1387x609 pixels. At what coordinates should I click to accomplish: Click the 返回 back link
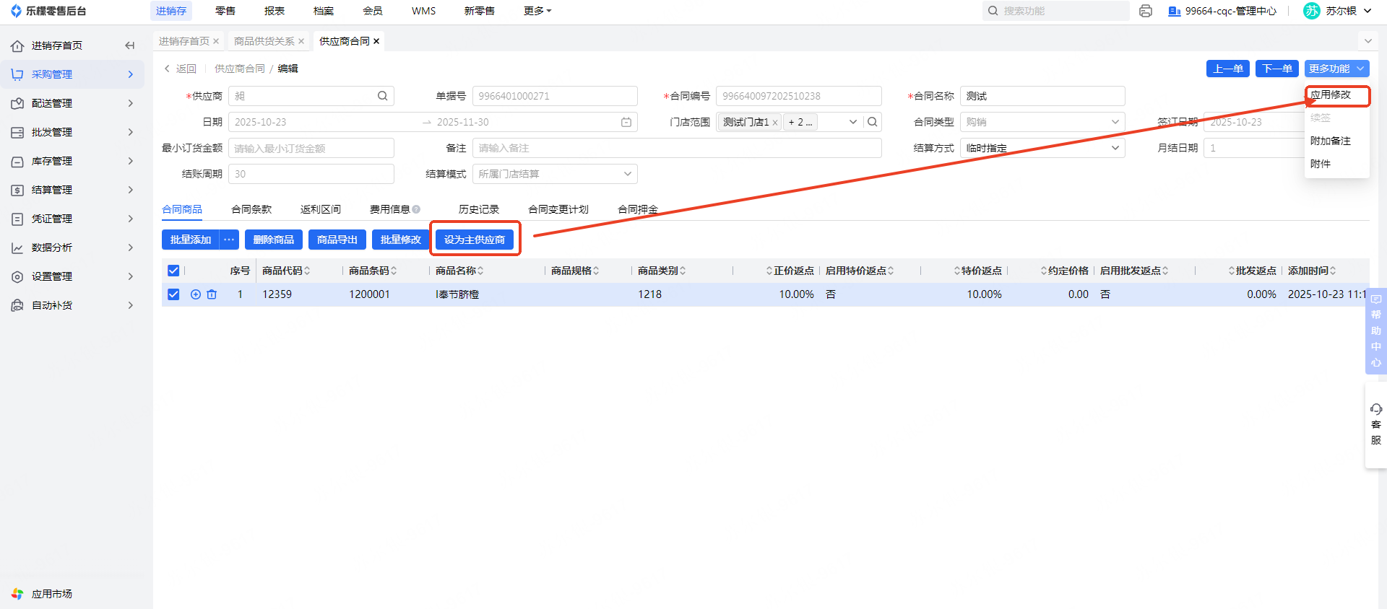coord(180,69)
